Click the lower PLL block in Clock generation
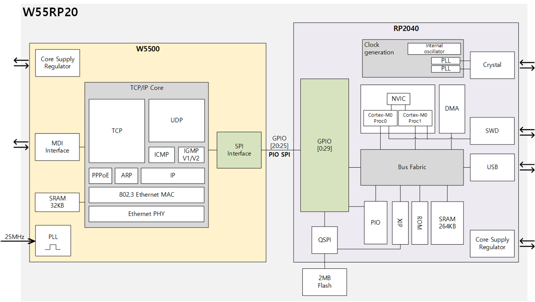 446,68
